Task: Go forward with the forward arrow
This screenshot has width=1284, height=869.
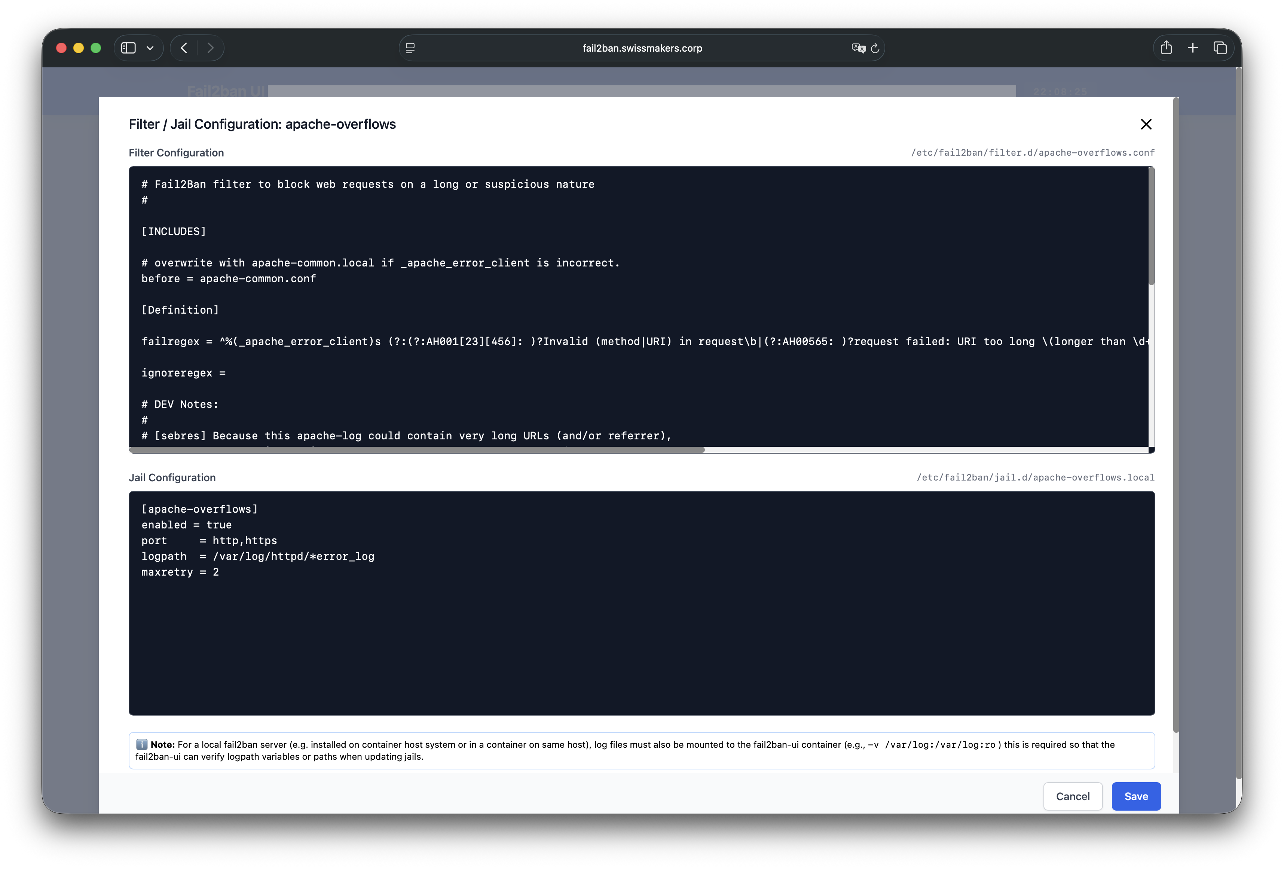Action: coord(211,48)
